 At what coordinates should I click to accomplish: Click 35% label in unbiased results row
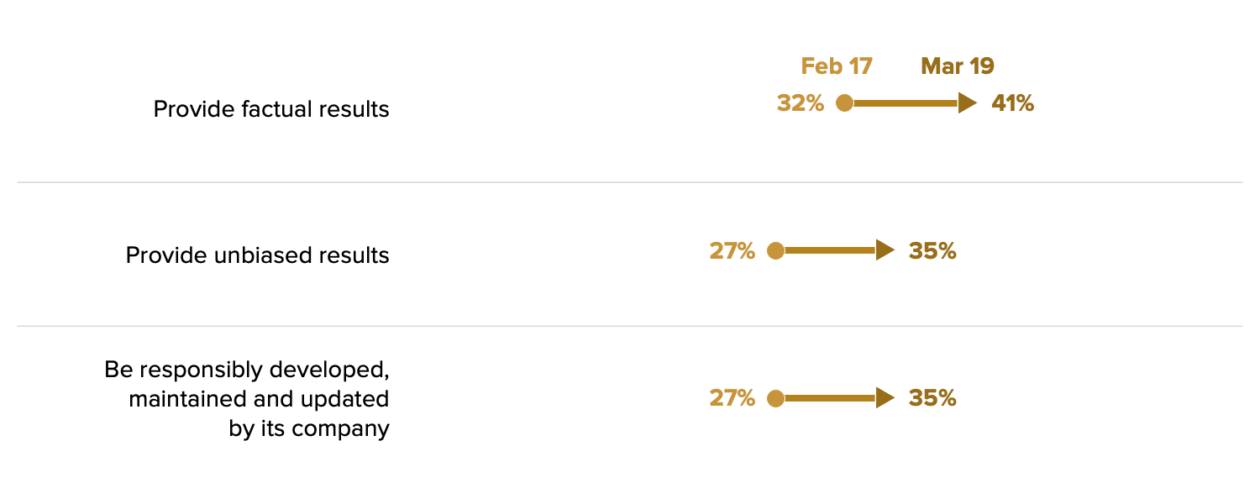click(932, 251)
